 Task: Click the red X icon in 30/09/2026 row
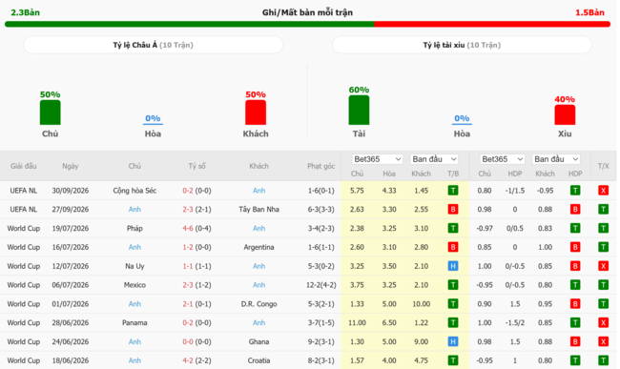(x=603, y=191)
